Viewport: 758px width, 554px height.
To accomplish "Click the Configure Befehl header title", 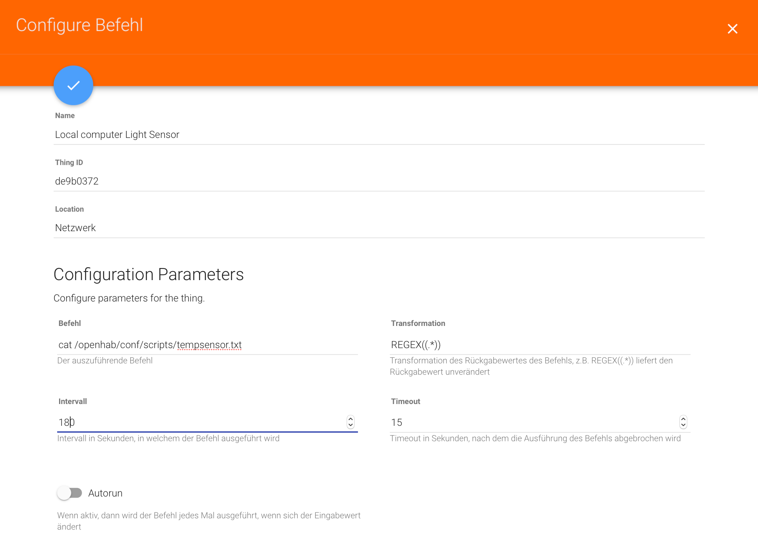I will (79, 25).
